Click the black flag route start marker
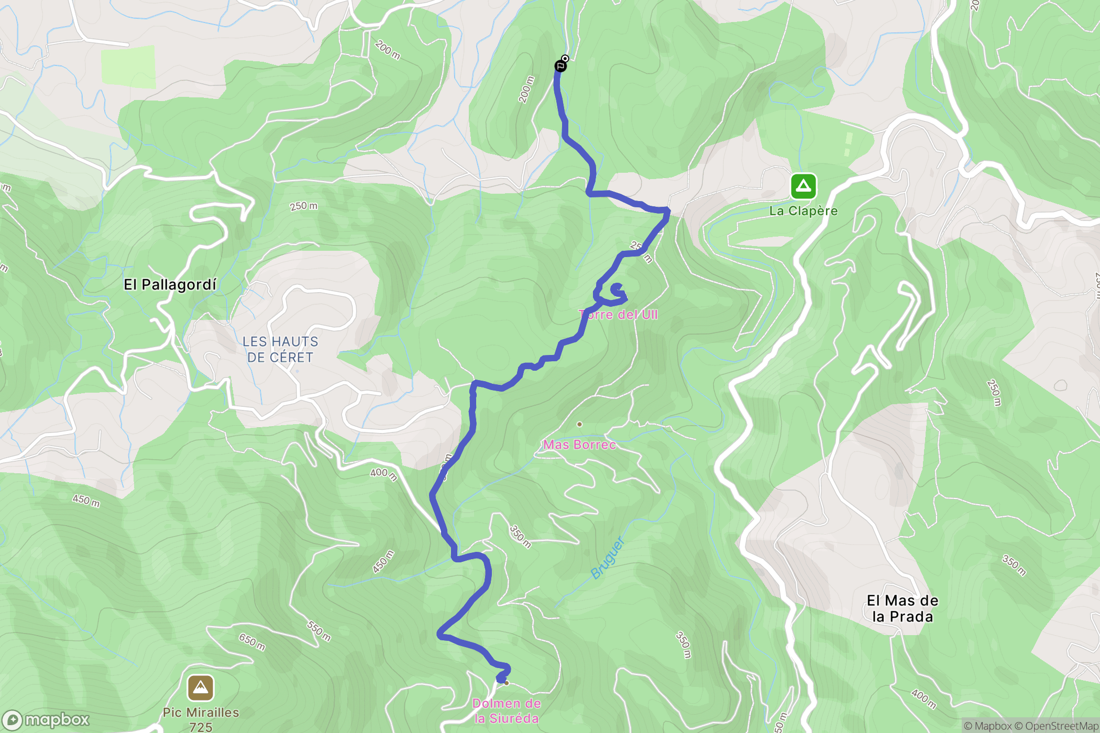This screenshot has width=1100, height=733. tap(560, 66)
